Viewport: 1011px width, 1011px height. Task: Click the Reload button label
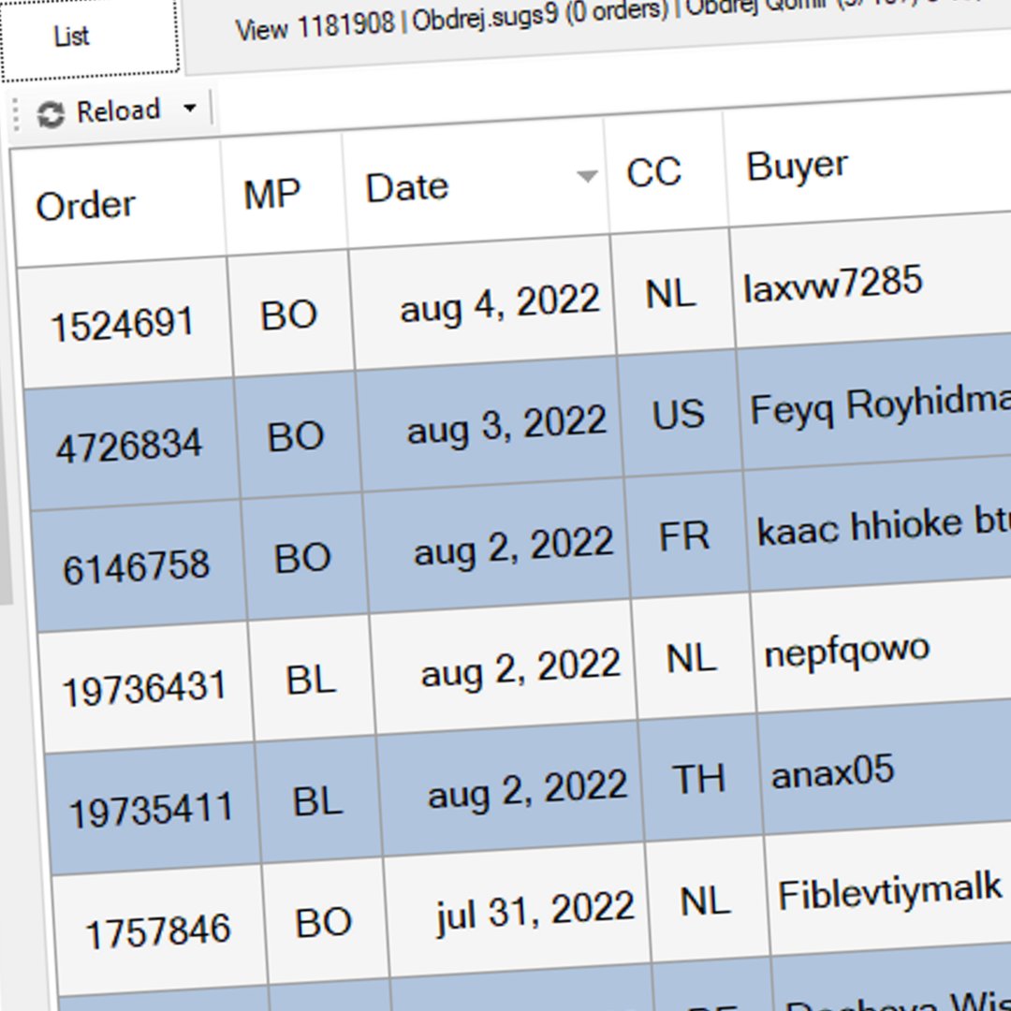118,110
